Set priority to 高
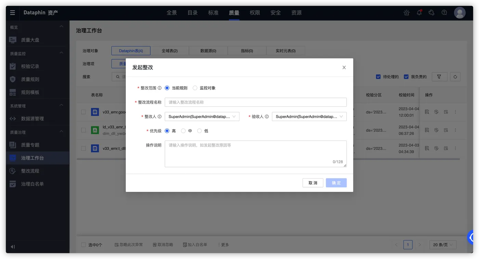479x259 pixels. pyautogui.click(x=167, y=131)
